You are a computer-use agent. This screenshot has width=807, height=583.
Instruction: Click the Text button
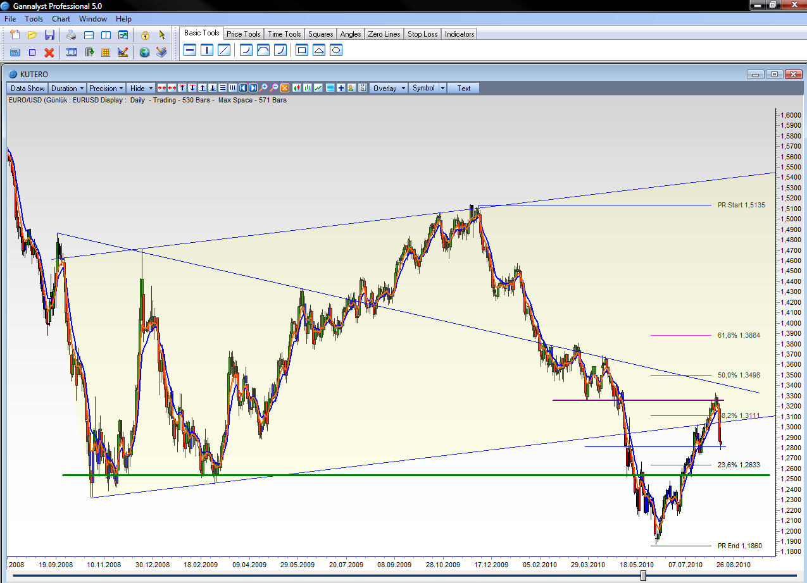[x=464, y=89]
